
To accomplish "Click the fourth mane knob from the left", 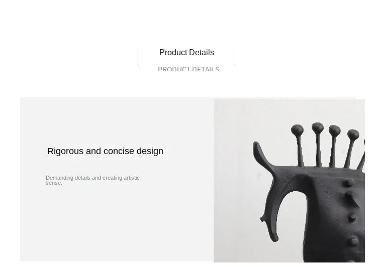I will click(353, 135).
